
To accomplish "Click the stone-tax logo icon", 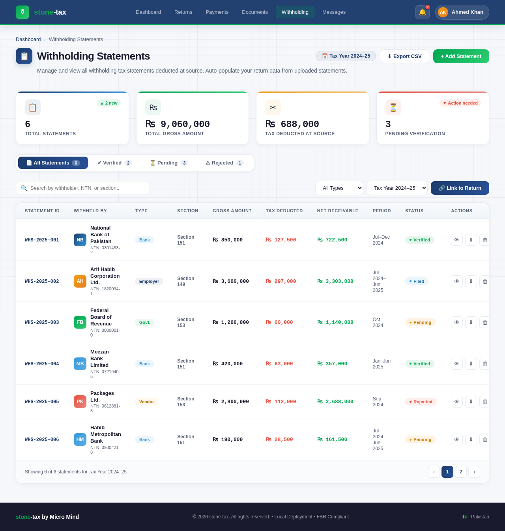I will click(22, 12).
